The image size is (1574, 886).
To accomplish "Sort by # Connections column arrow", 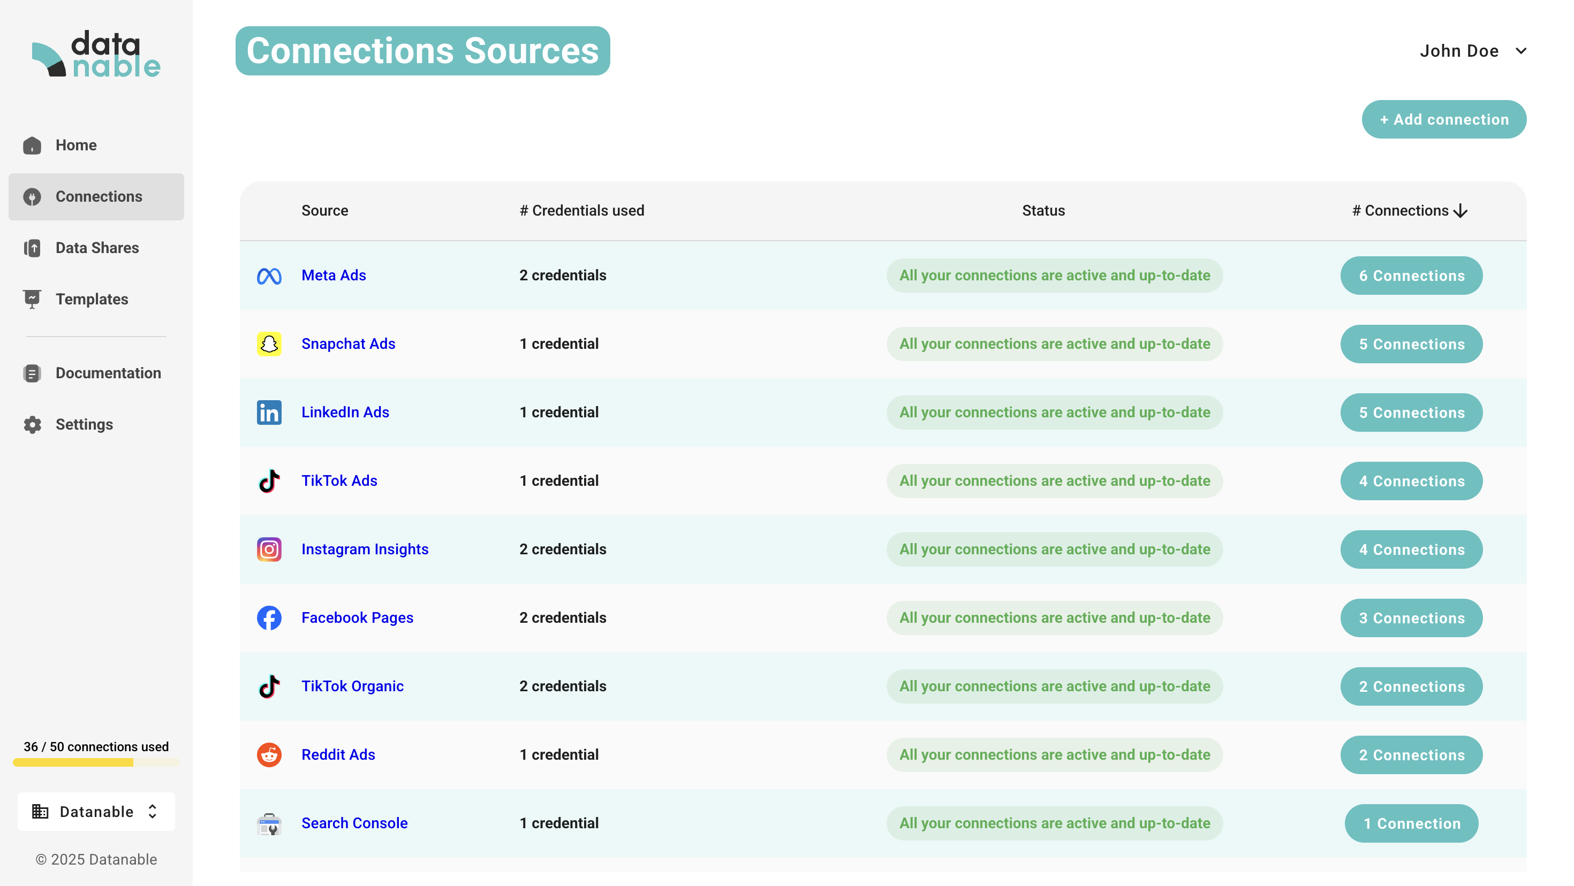I will pos(1461,211).
